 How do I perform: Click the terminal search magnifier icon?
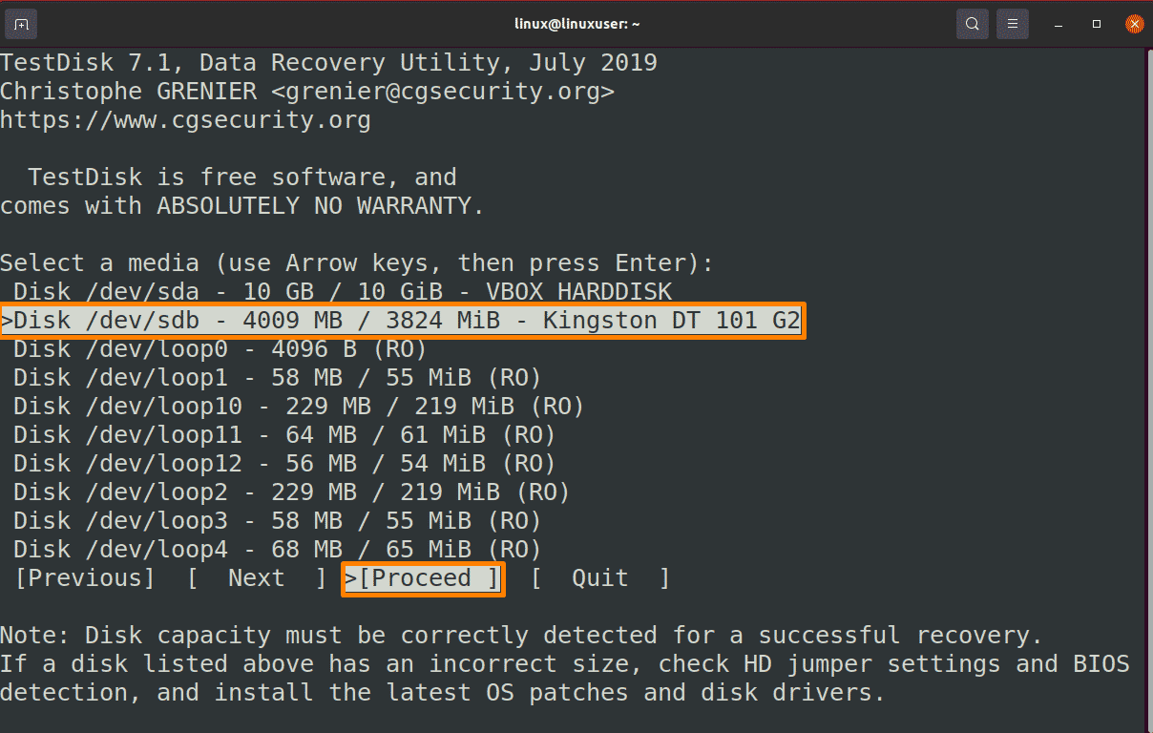pyautogui.click(x=972, y=24)
